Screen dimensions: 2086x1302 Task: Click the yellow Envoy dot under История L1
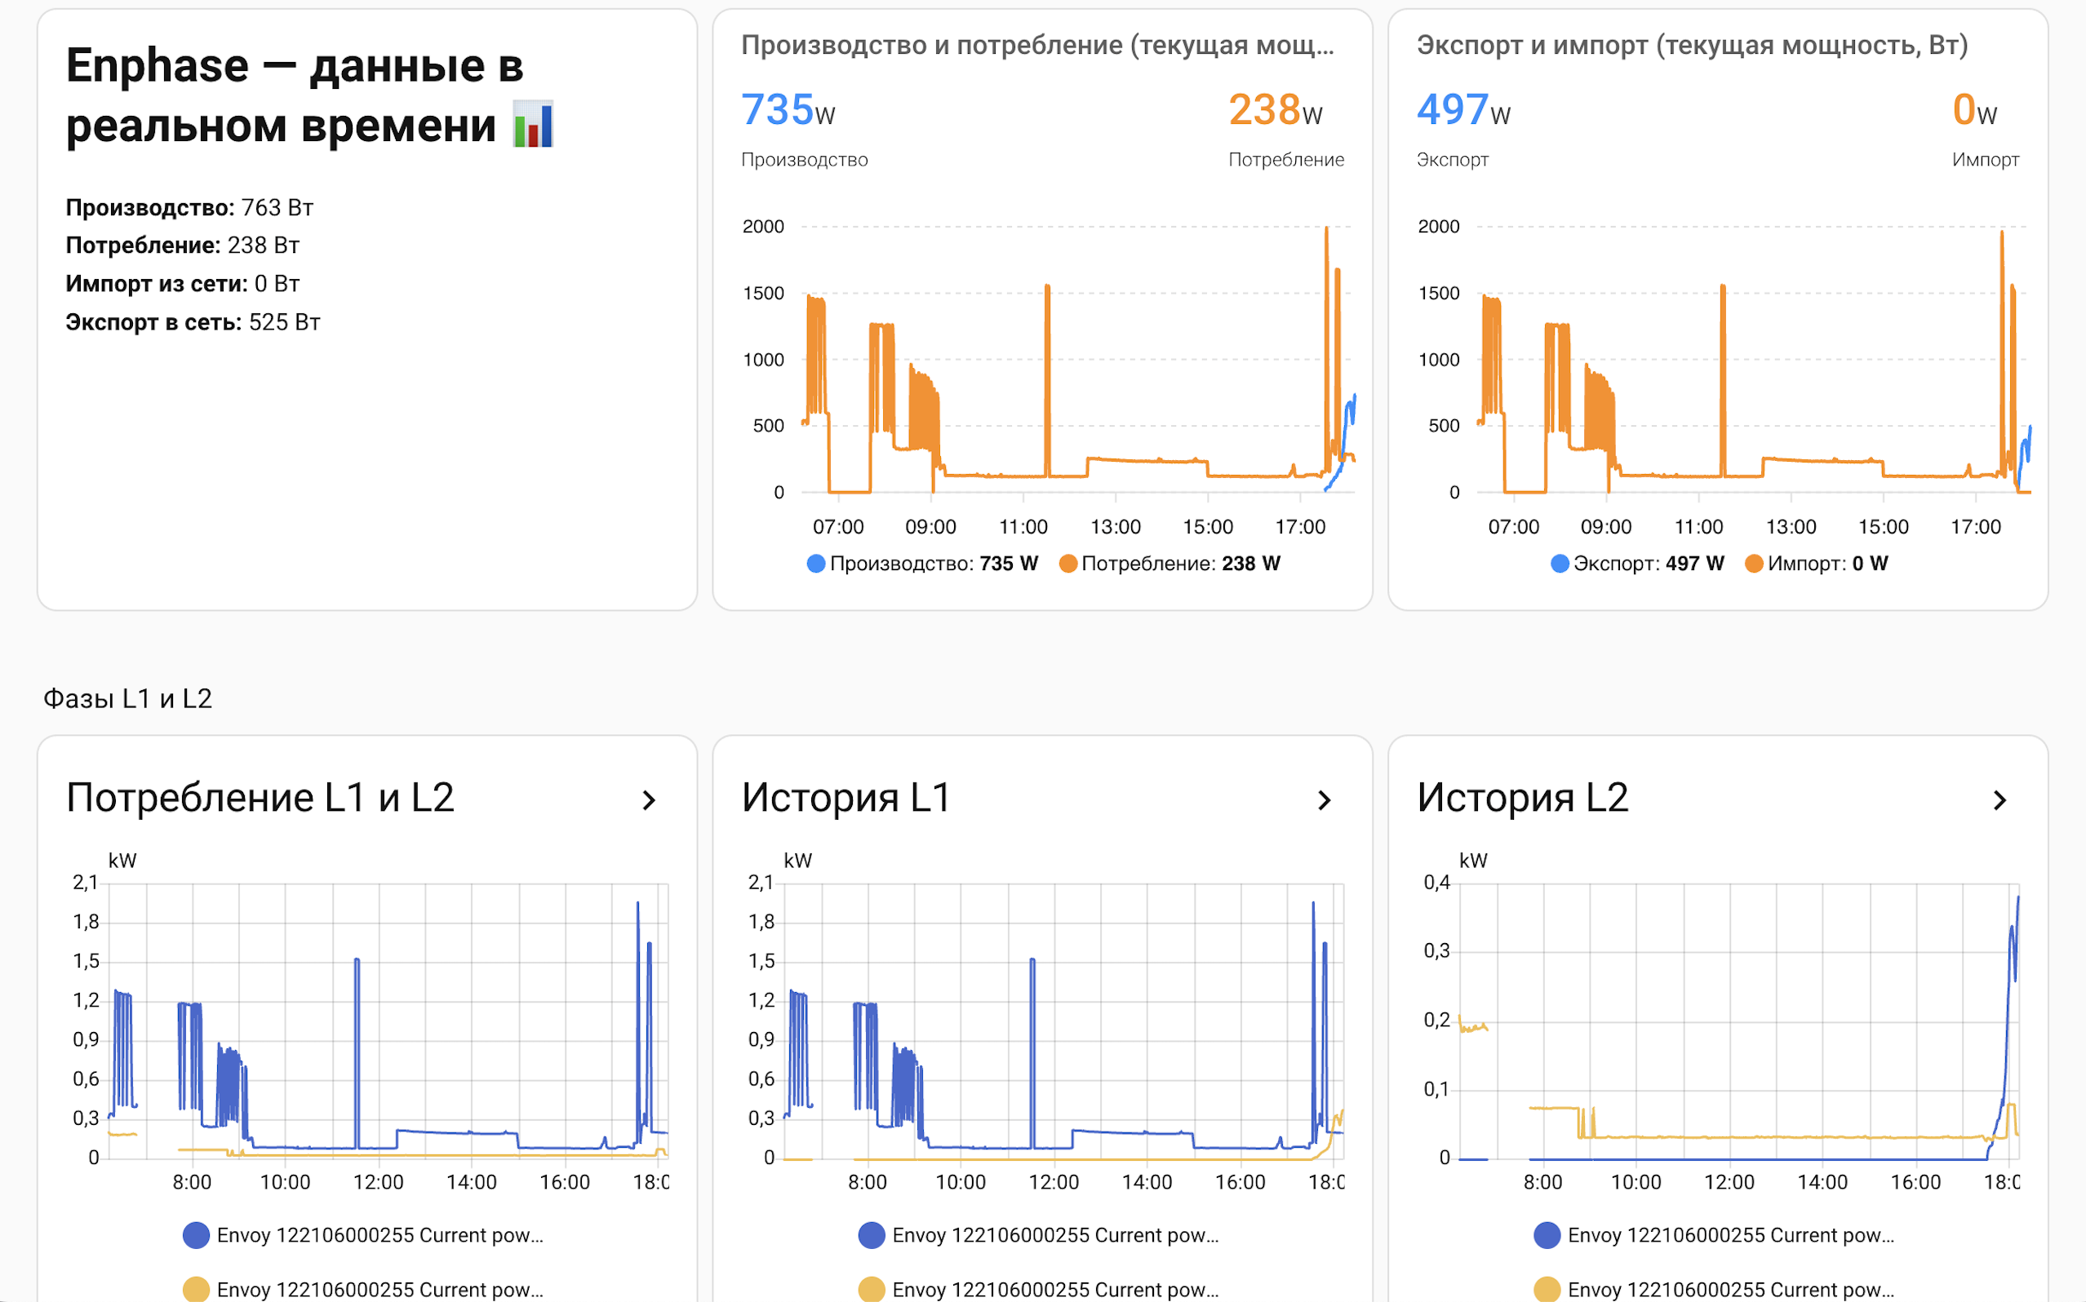[x=872, y=1290]
